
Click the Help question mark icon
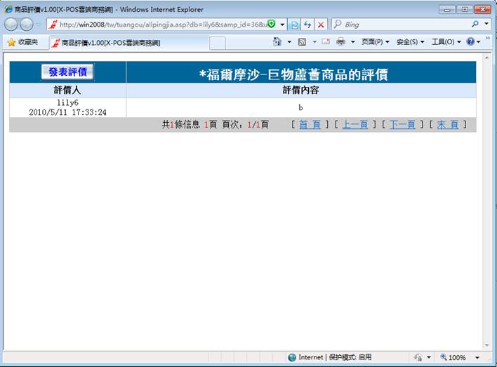(470, 42)
